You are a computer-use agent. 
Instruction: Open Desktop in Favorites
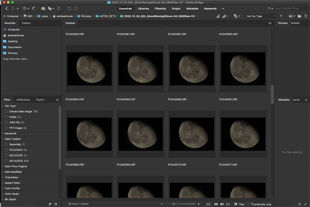coord(13,41)
